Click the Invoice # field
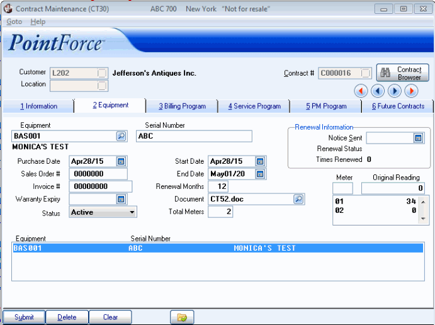 pyautogui.click(x=101, y=186)
